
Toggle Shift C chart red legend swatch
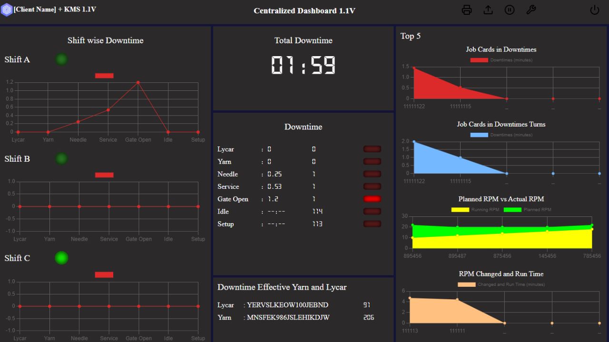click(104, 274)
